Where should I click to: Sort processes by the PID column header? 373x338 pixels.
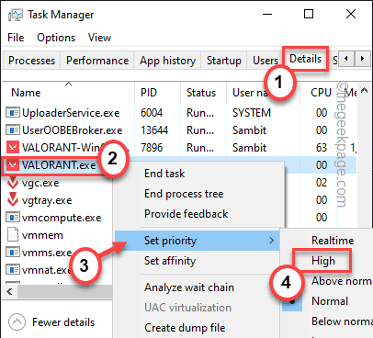point(149,93)
